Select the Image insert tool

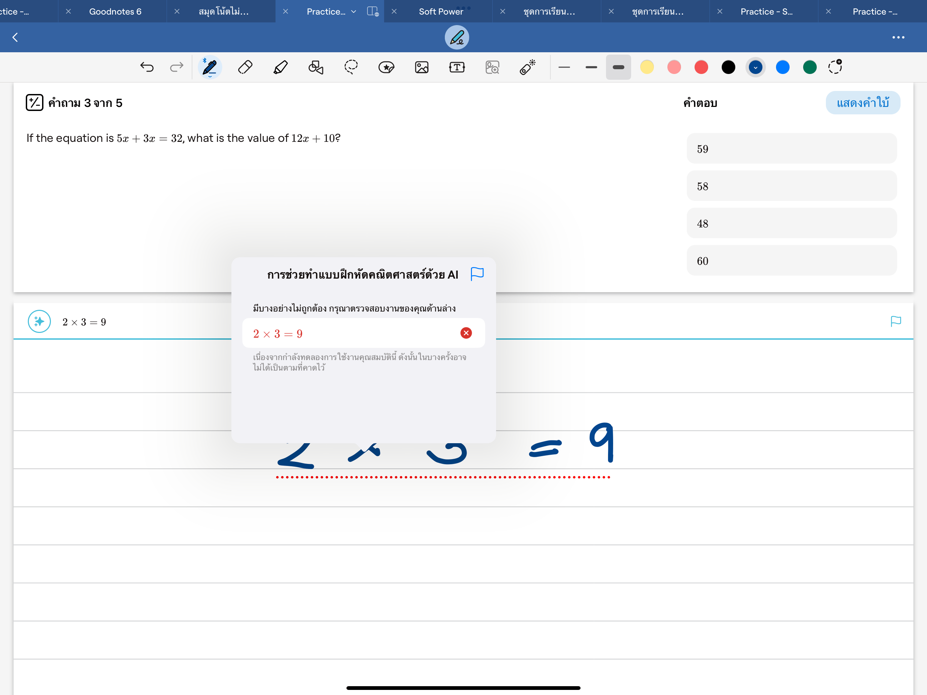[x=421, y=67]
